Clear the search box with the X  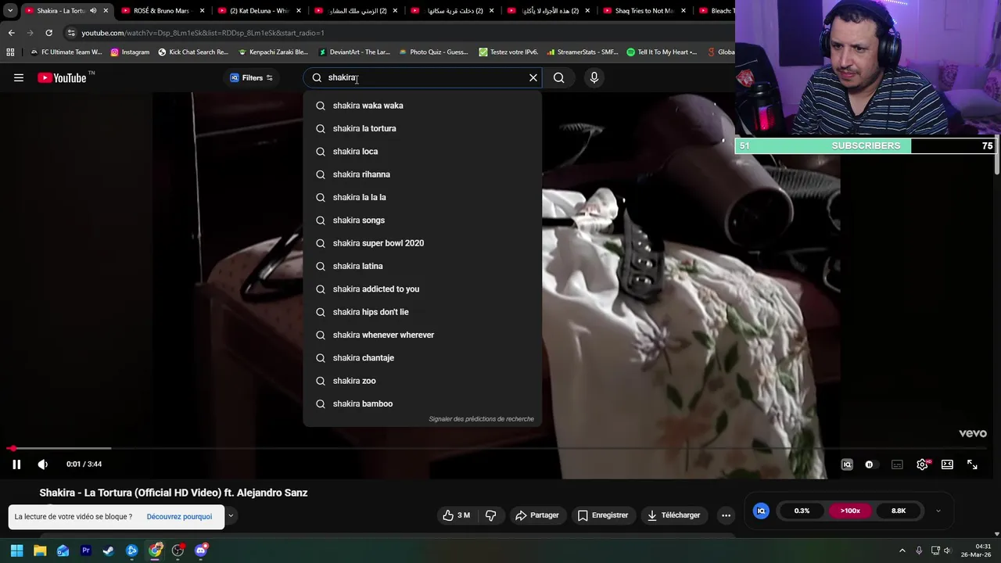(533, 77)
